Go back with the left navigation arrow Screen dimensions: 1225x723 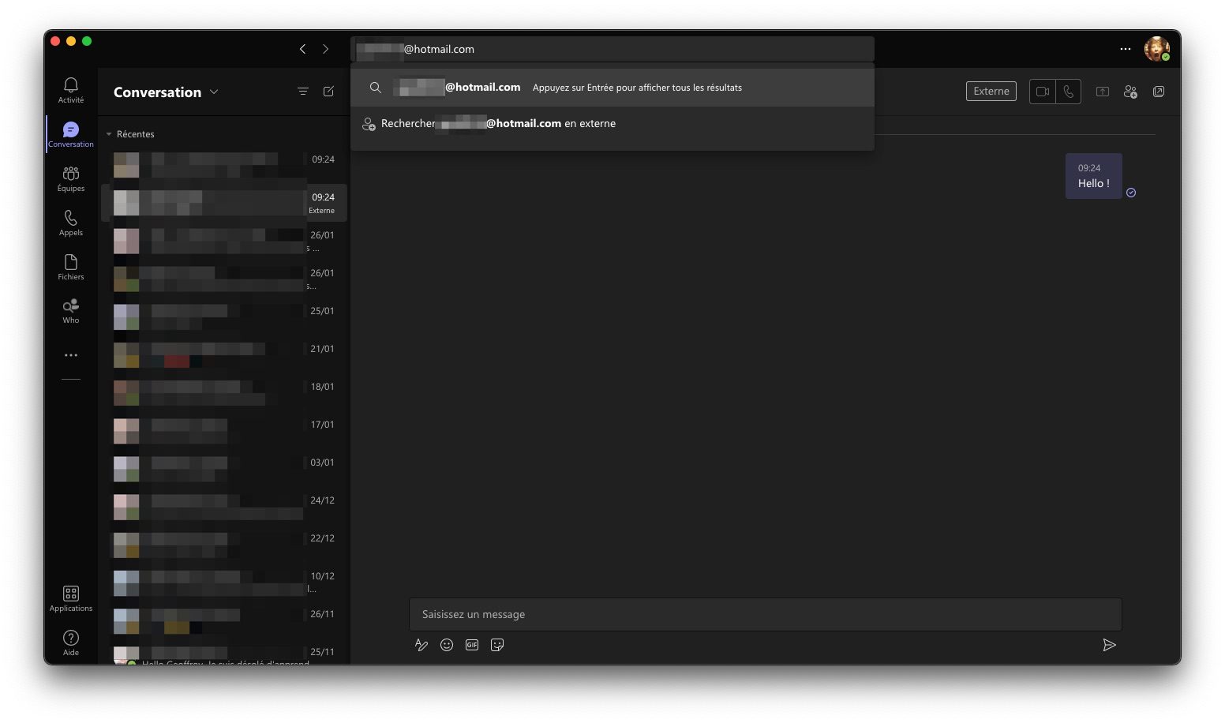coord(302,49)
